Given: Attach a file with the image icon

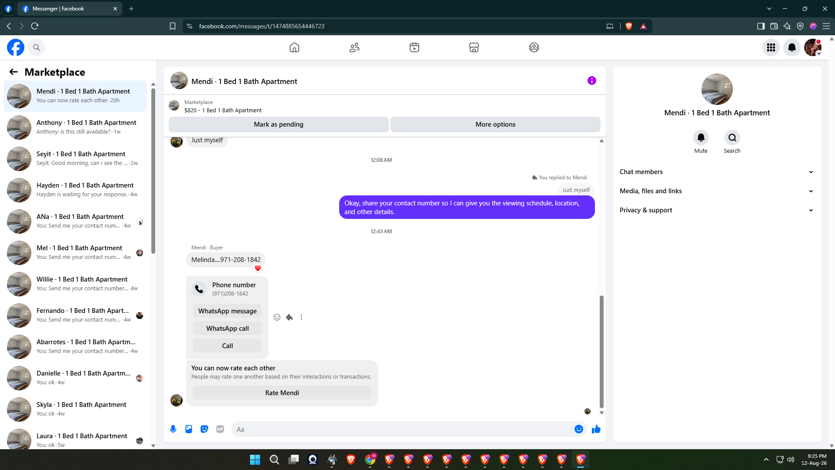Looking at the screenshot, I should (x=189, y=429).
